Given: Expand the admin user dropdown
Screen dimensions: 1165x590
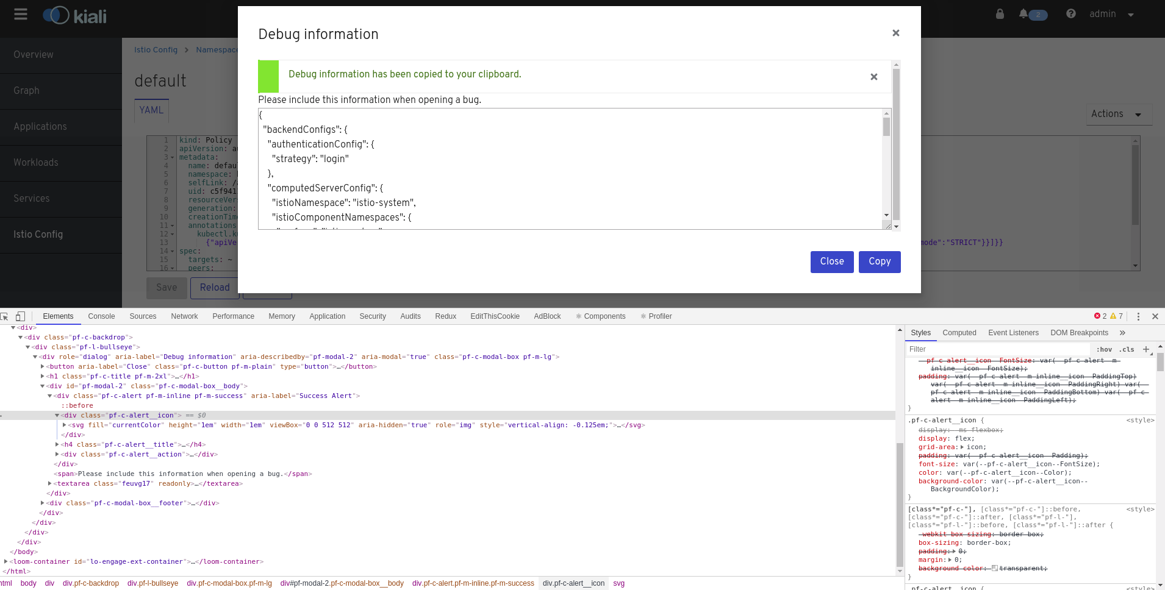Looking at the screenshot, I should point(1112,14).
